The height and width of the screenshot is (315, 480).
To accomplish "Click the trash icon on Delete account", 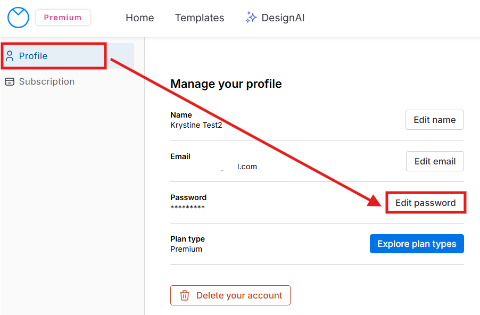I will point(185,295).
